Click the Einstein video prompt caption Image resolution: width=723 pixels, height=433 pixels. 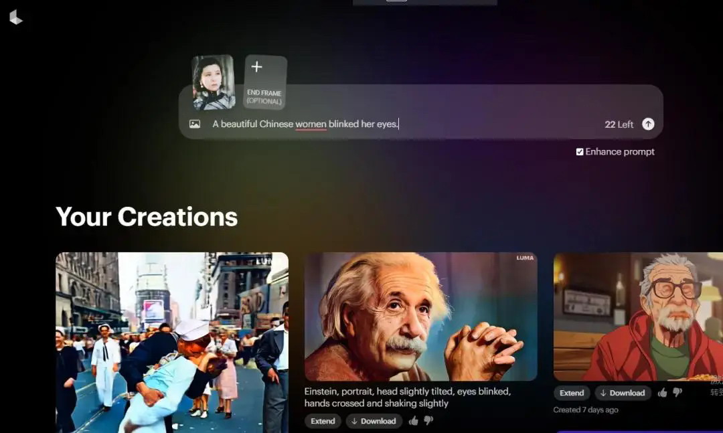pos(407,397)
